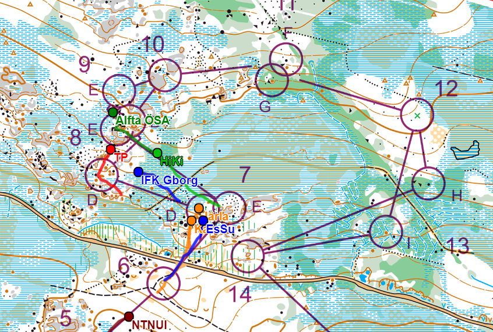Click the control circle labelled F
Viewport: 493px width, 332px height.
[287, 58]
